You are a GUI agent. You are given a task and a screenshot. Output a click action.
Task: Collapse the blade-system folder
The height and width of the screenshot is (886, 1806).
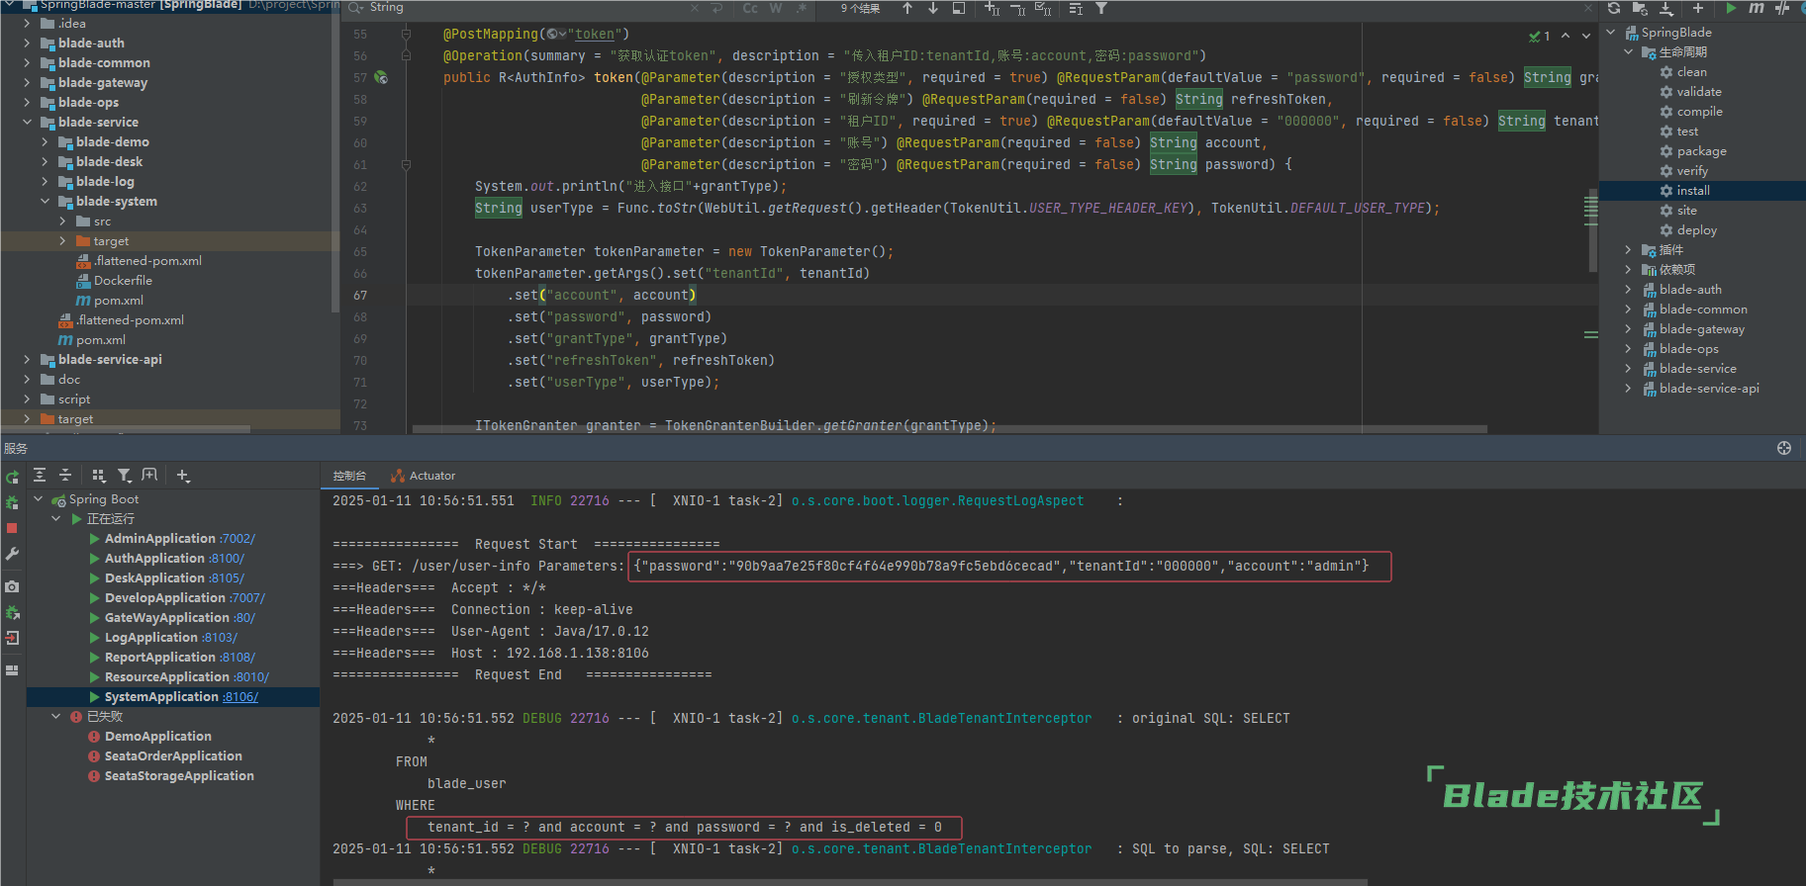pos(46,202)
